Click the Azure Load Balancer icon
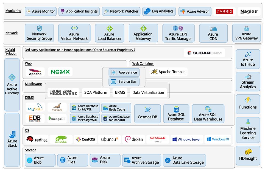The height and width of the screenshot is (171, 265). (x=110, y=28)
